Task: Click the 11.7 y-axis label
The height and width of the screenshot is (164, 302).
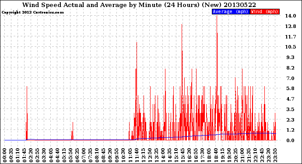Action: [291, 37]
